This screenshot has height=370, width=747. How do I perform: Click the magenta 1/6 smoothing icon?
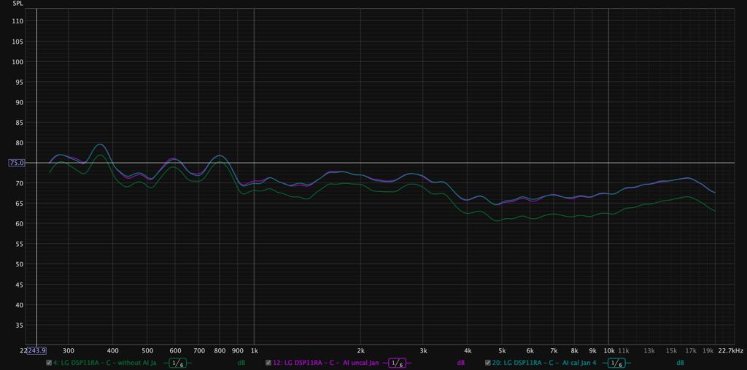(398, 363)
